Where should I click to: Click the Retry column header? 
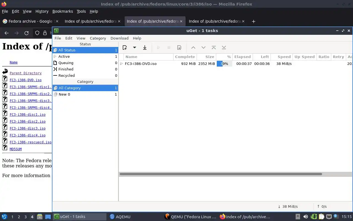pyautogui.click(x=338, y=57)
